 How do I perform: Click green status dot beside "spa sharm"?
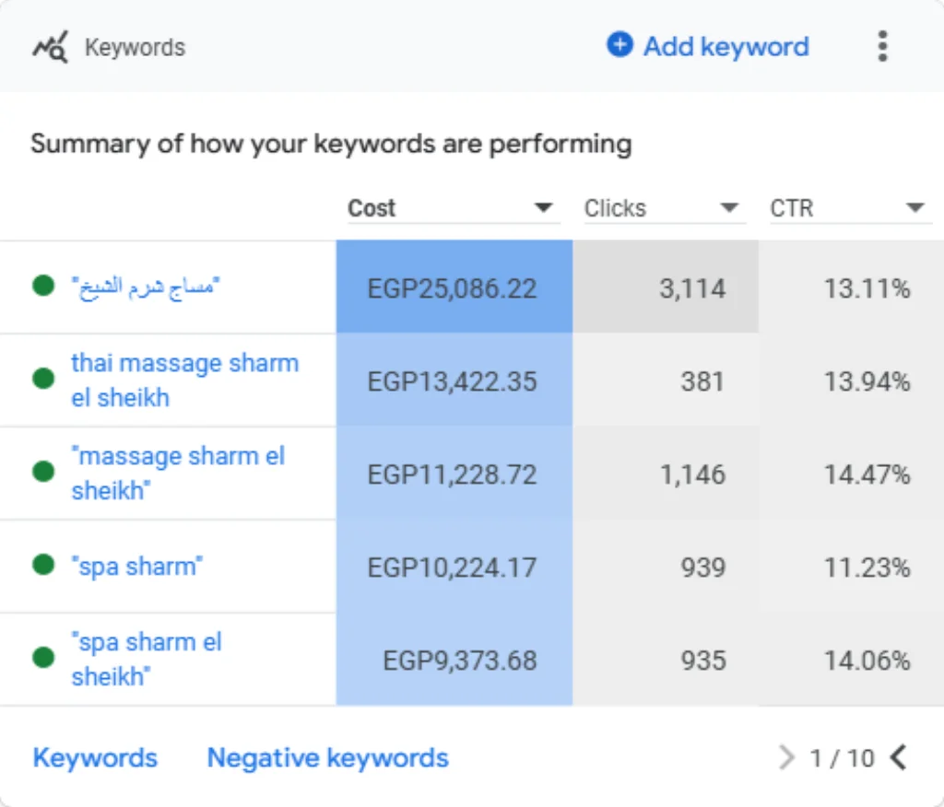[x=43, y=565]
